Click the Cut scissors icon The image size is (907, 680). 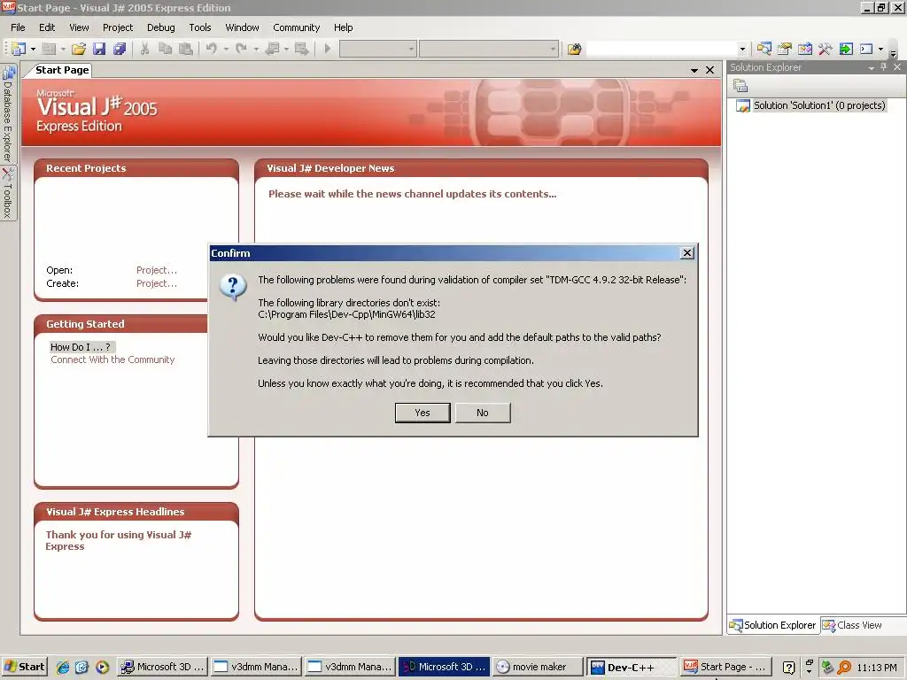point(144,50)
